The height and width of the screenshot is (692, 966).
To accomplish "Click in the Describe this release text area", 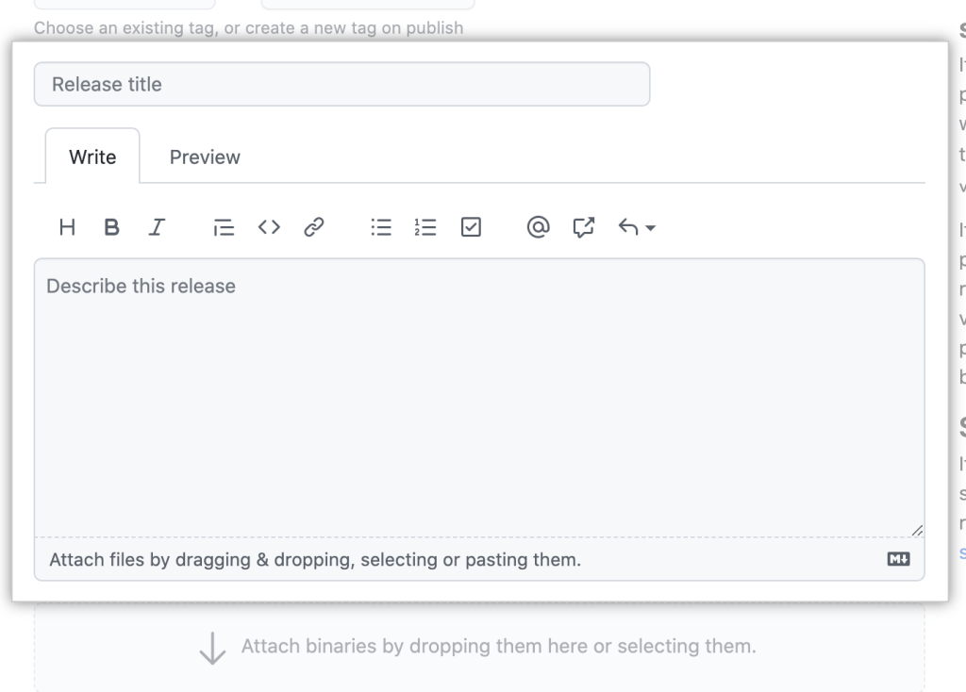I will [478, 396].
